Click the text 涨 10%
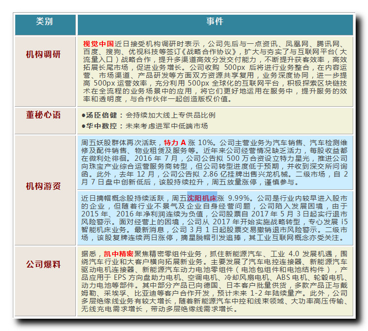This screenshot has width=368, height=331. tap(200, 143)
